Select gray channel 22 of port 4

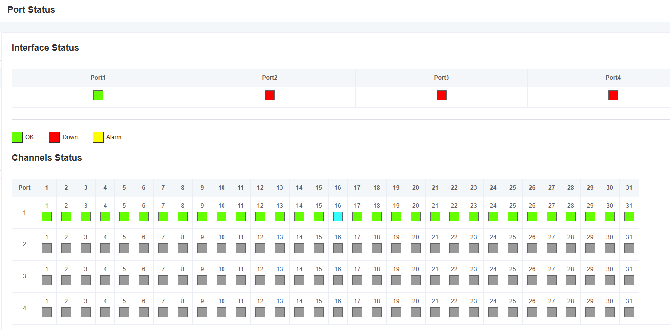pyautogui.click(x=454, y=312)
